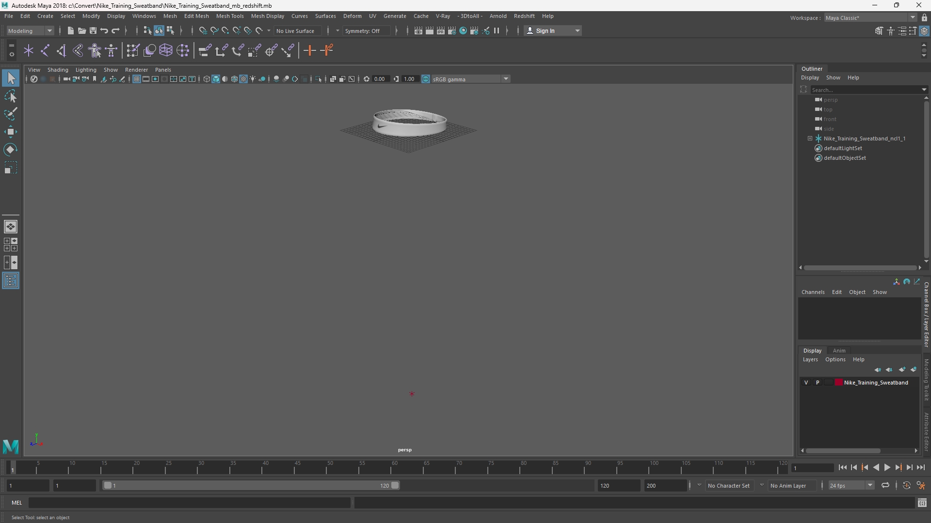Toggle viewport grid display icon
The height and width of the screenshot is (523, 931).
137,79
